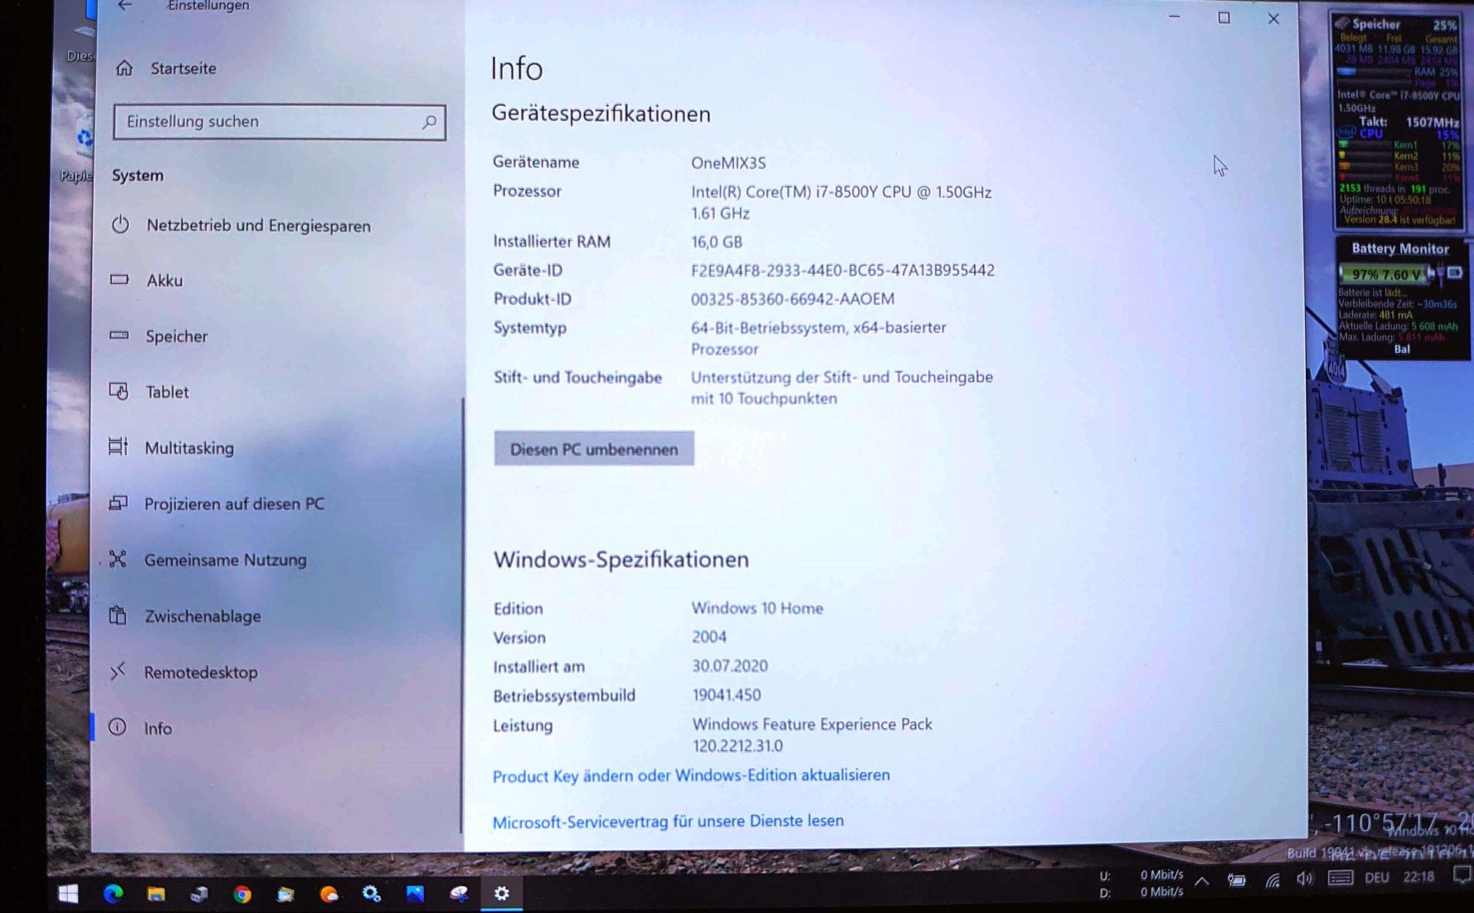
Task: Select the Produkt-ID value 00325-85360-66942-AAOEM
Action: click(x=792, y=299)
